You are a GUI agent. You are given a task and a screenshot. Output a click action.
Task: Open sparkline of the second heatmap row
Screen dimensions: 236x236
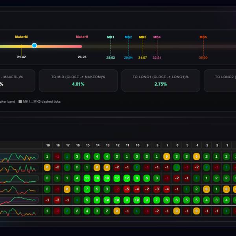pyautogui.click(x=19, y=168)
